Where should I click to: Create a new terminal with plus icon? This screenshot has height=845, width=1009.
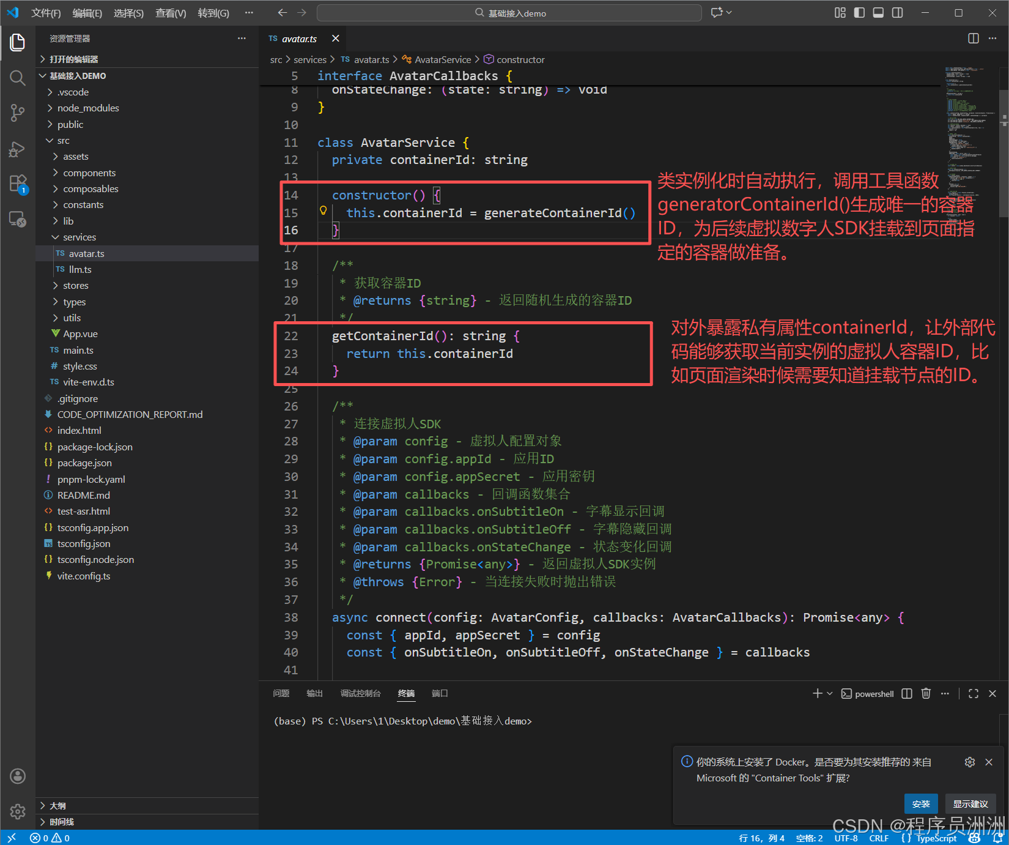tap(817, 693)
